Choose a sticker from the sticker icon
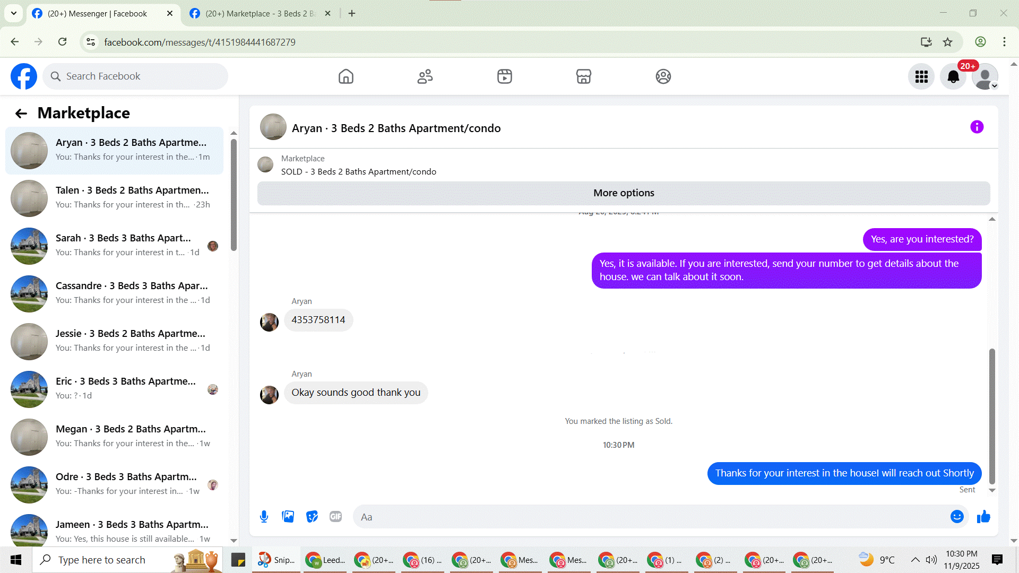 [x=312, y=517]
